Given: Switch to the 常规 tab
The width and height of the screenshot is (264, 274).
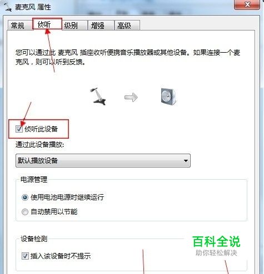Looking at the screenshot, I should point(19,26).
